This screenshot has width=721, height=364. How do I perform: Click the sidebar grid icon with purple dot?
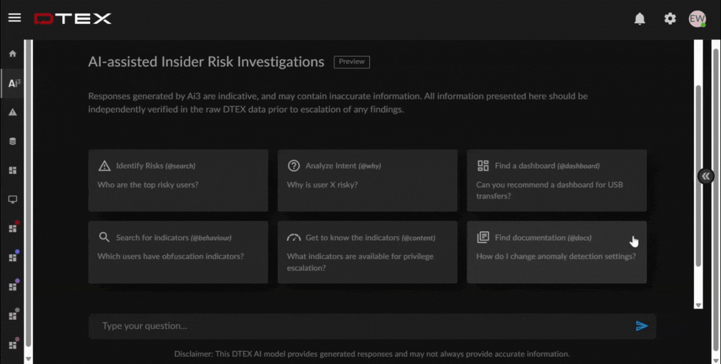pyautogui.click(x=11, y=285)
